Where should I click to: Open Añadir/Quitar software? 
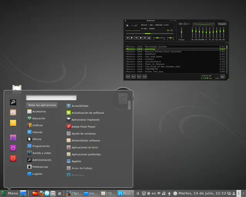[83, 140]
